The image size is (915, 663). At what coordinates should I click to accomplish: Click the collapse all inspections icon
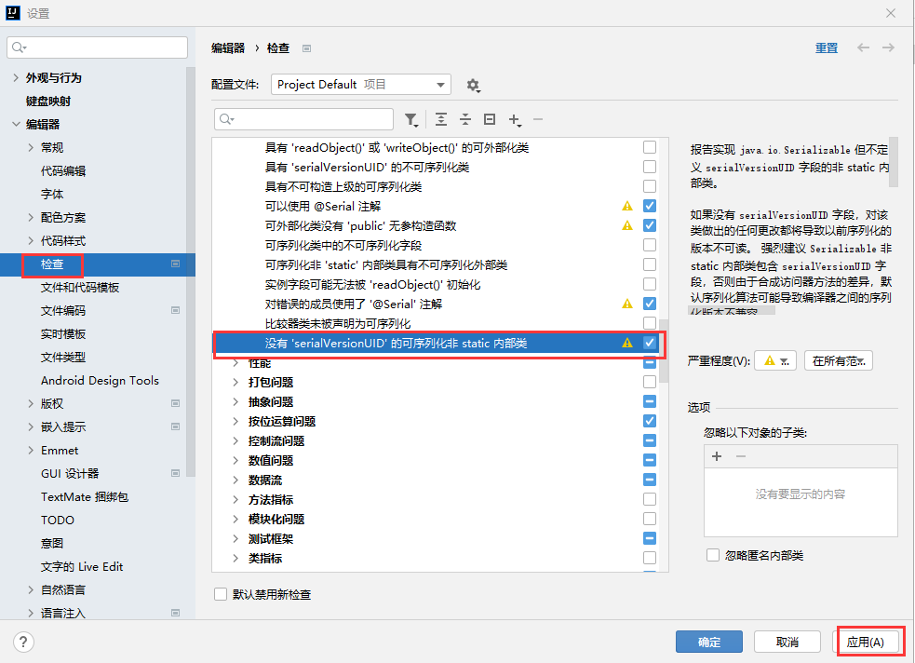[x=465, y=119]
